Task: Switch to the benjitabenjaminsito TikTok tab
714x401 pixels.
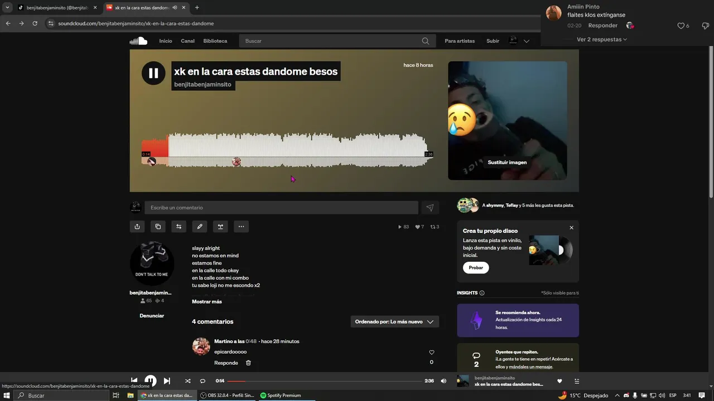Action: (57, 8)
